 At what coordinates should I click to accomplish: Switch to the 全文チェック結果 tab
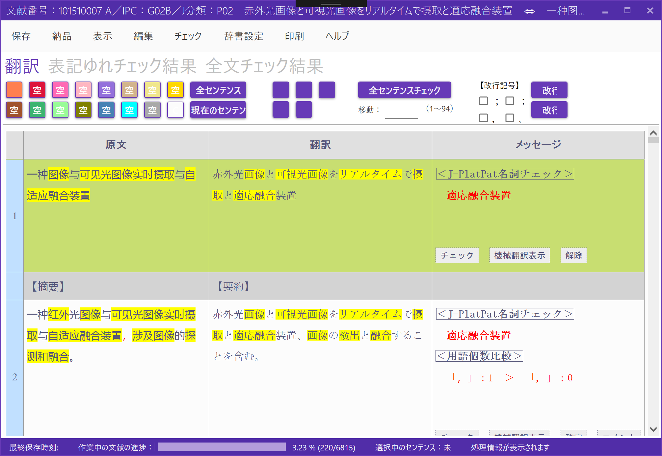coord(264,66)
